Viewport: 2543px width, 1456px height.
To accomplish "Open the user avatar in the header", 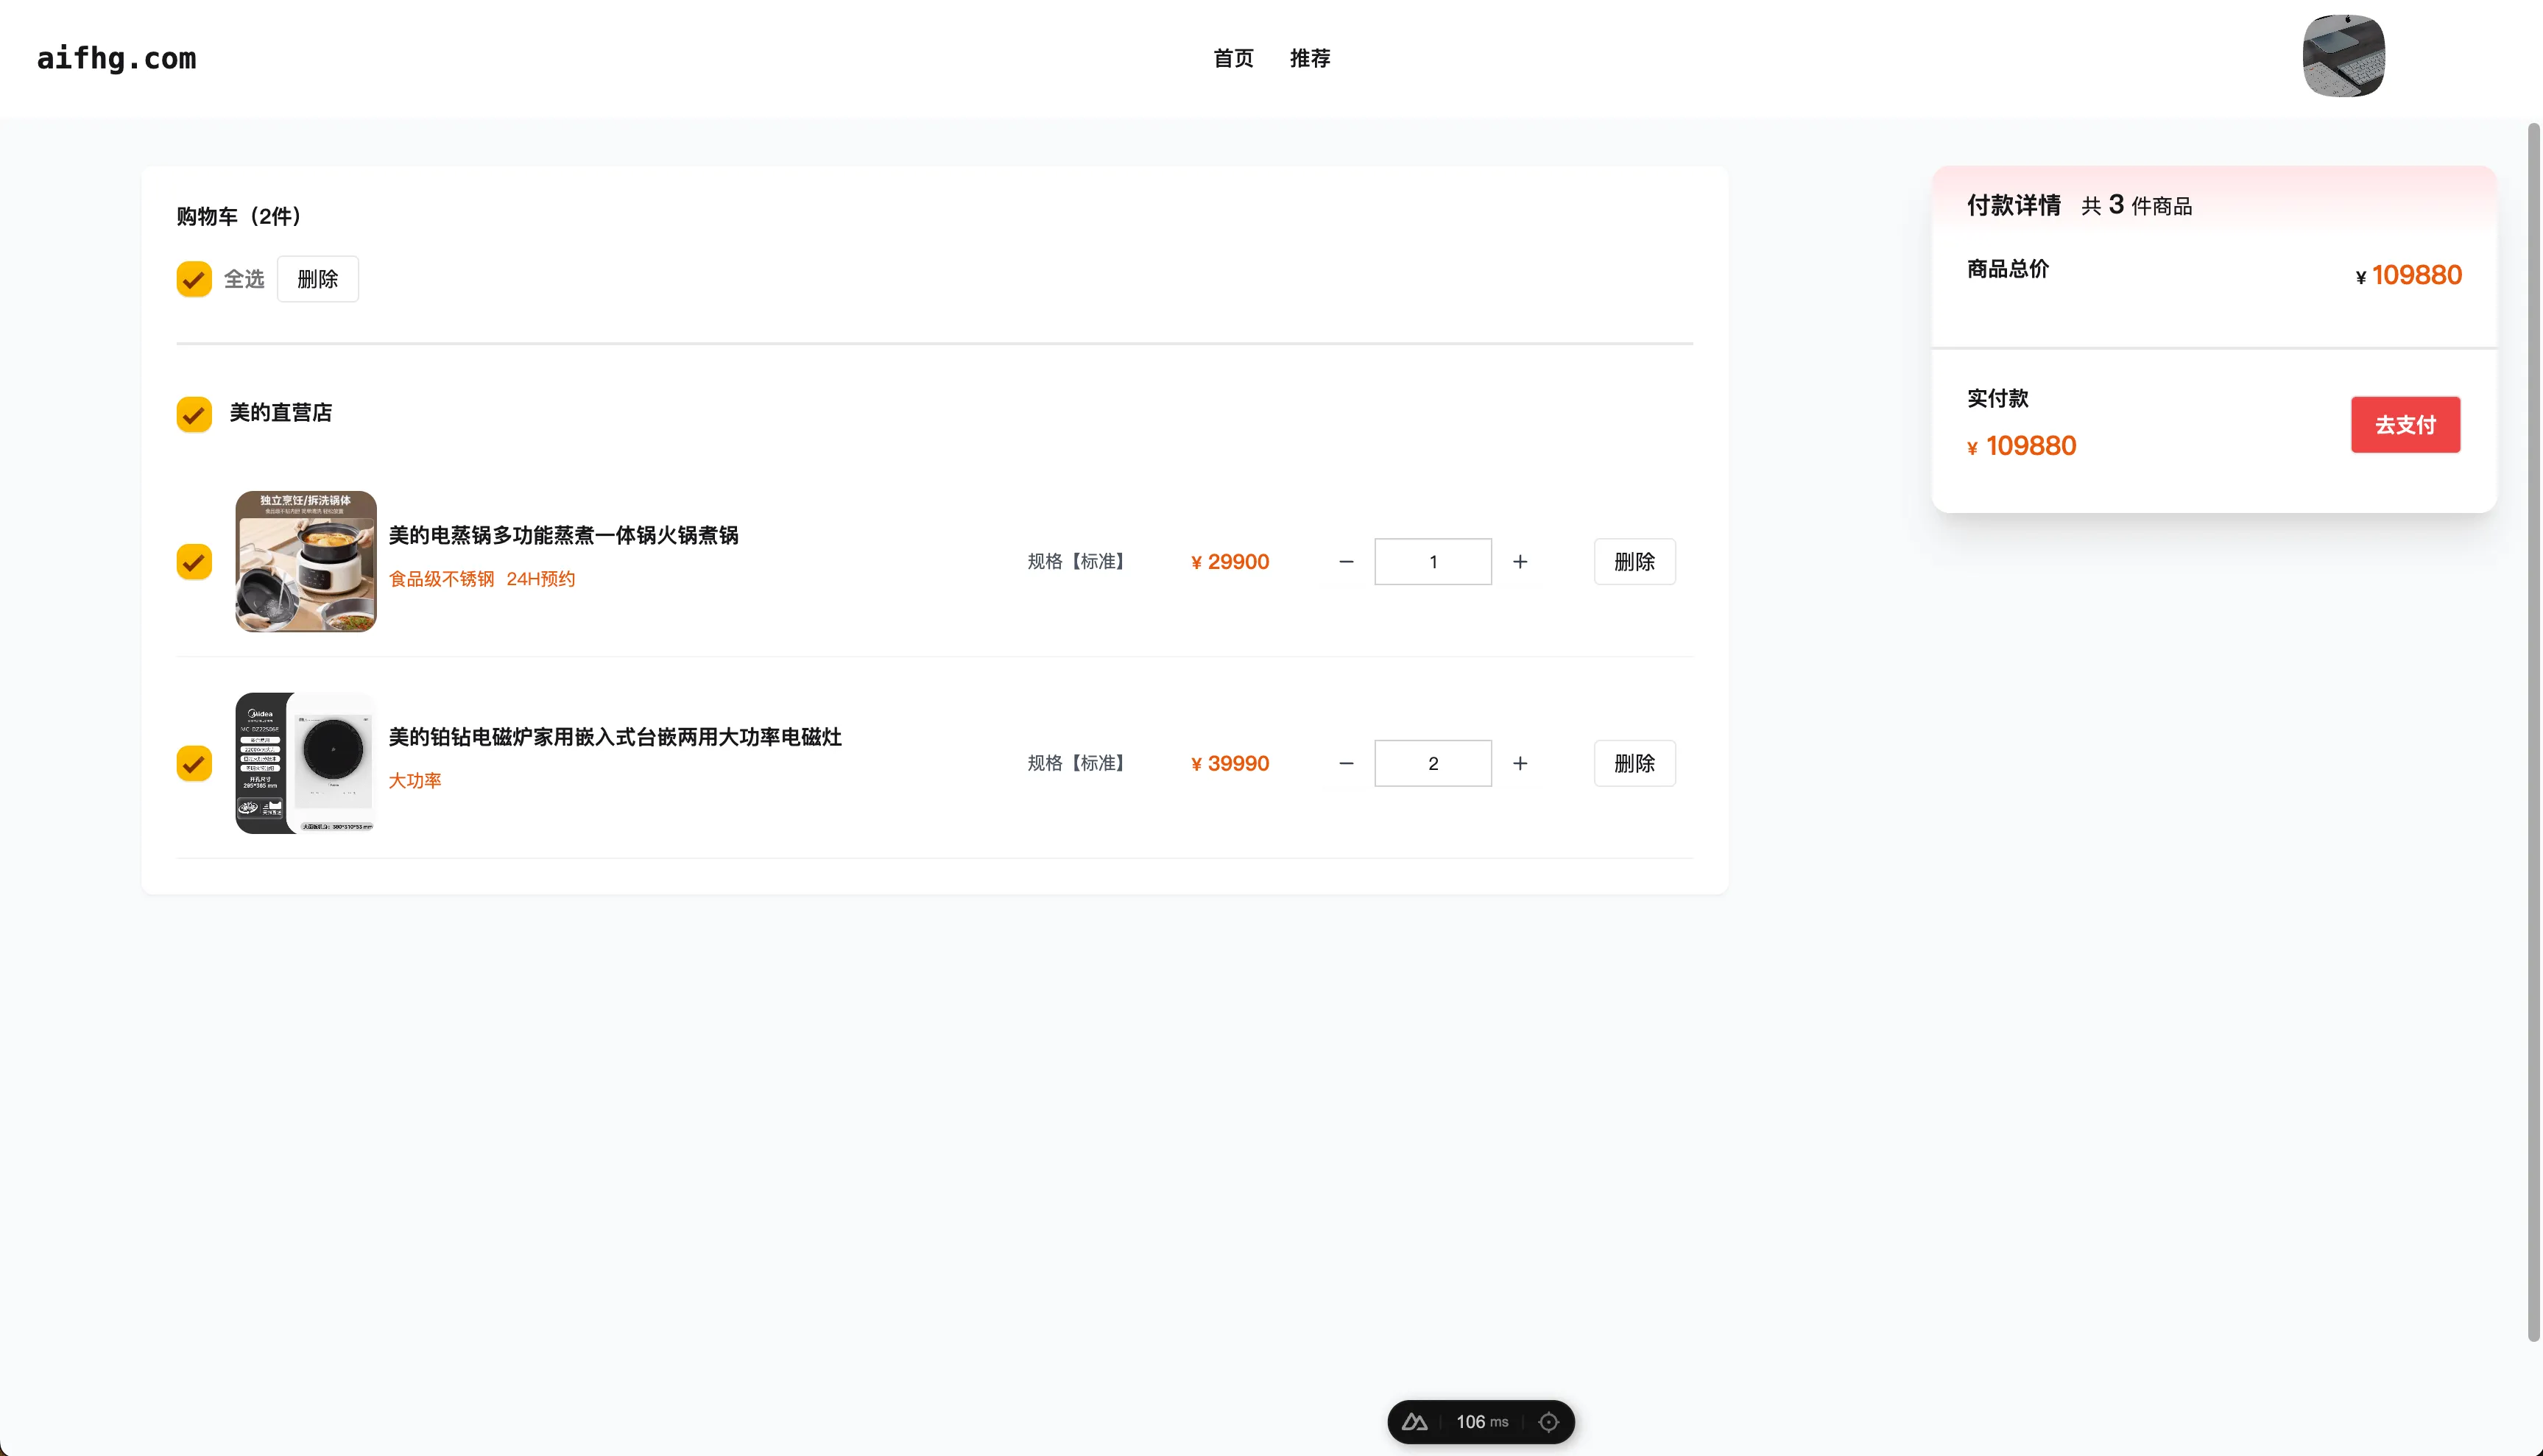I will 2343,56.
